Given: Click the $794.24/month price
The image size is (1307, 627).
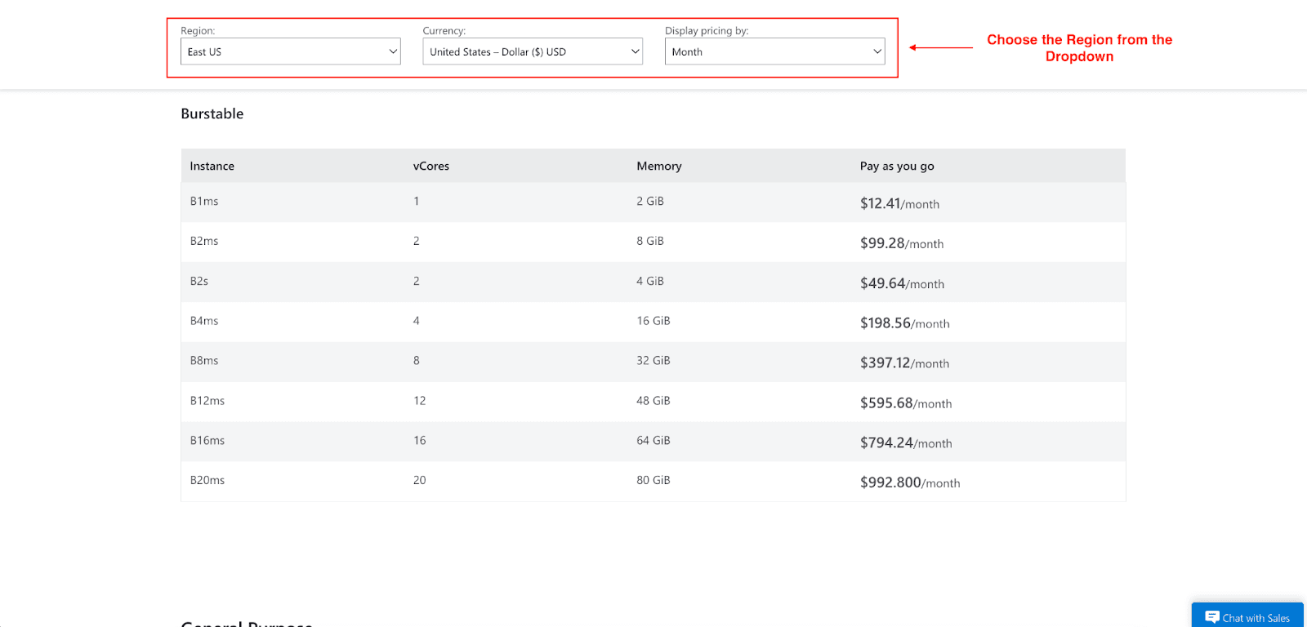Looking at the screenshot, I should (x=906, y=442).
